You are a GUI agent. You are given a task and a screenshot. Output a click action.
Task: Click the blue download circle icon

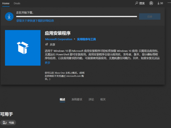(9, 17)
